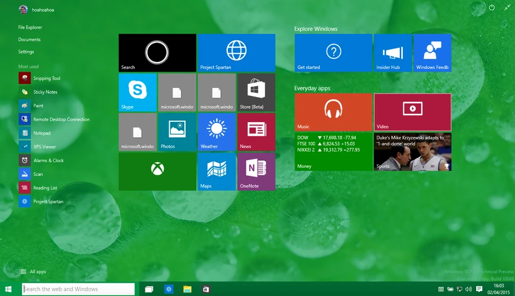The width and height of the screenshot is (515, 296).
Task: Open the Maps tile
Action: pyautogui.click(x=216, y=171)
